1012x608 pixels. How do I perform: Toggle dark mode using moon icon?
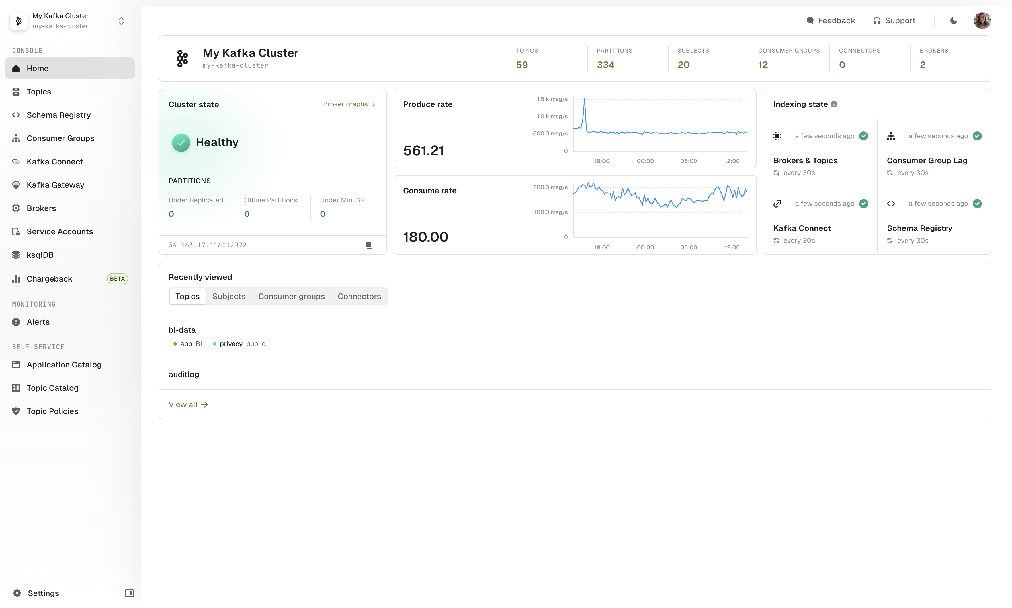[954, 20]
